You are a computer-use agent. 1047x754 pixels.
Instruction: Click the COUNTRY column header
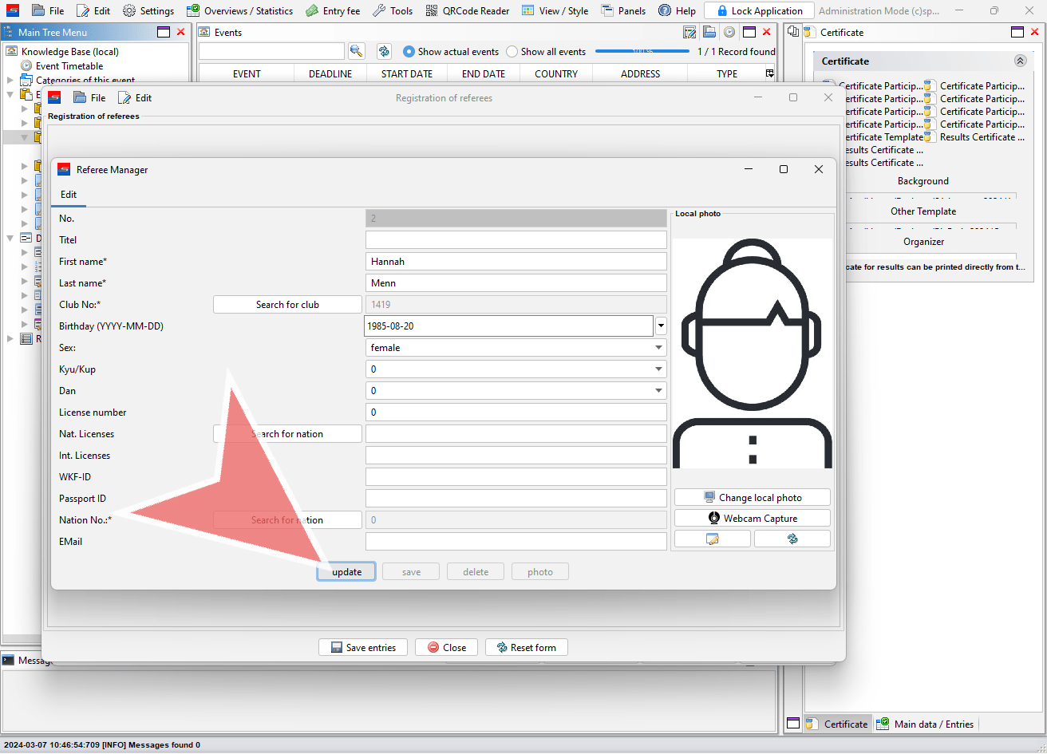[556, 73]
